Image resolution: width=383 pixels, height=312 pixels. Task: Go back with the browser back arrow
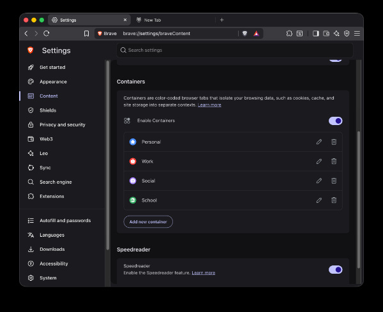click(x=26, y=33)
